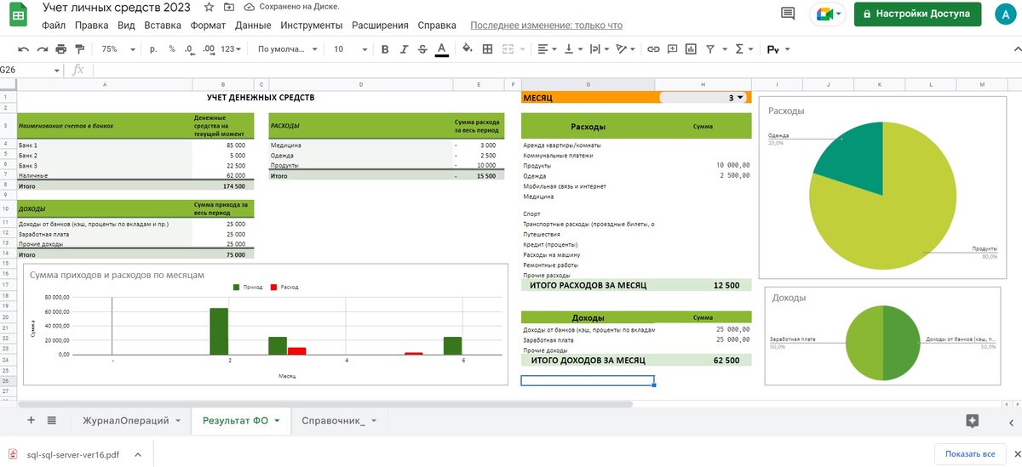Image resolution: width=1022 pixels, height=467 pixels.
Task: Open the comment history
Action: pyautogui.click(x=788, y=14)
